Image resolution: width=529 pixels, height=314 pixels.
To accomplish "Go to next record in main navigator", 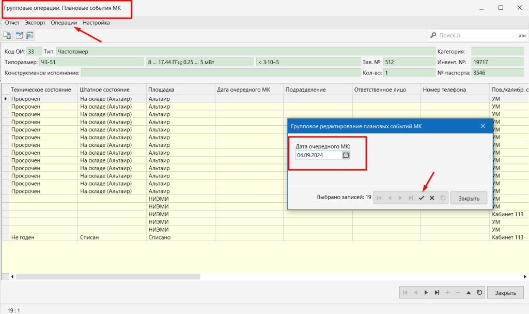I will coord(426,293).
